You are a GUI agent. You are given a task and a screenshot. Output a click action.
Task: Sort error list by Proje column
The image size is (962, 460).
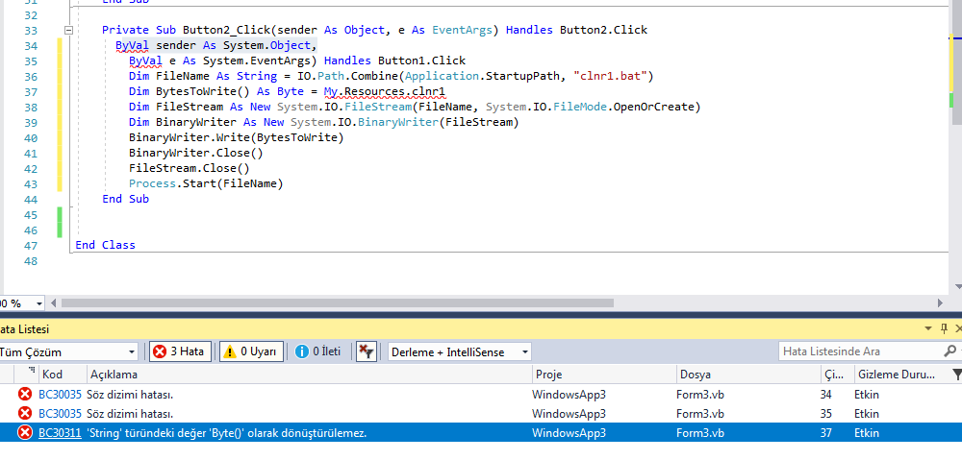(604, 375)
